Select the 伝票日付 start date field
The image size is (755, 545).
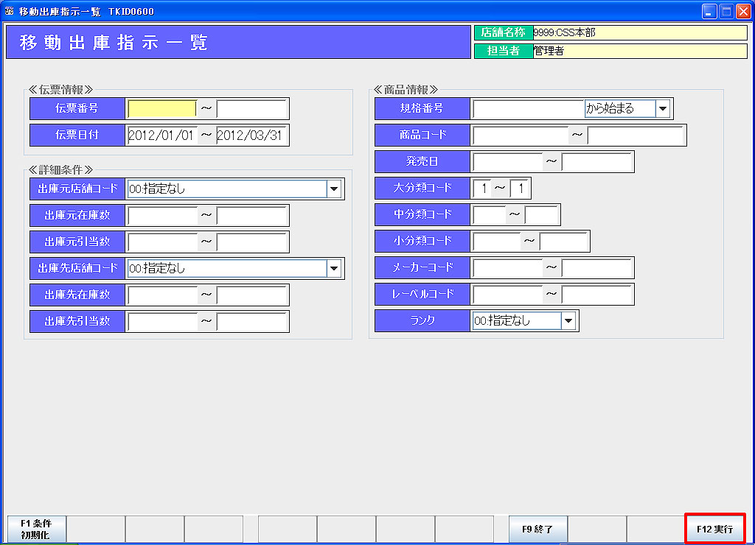(x=162, y=136)
